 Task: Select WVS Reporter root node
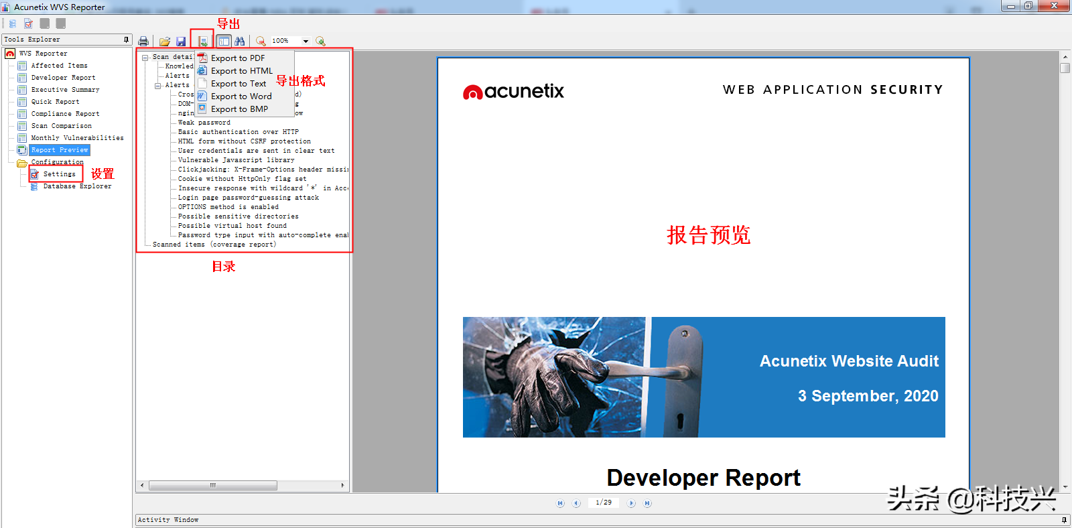pos(43,54)
